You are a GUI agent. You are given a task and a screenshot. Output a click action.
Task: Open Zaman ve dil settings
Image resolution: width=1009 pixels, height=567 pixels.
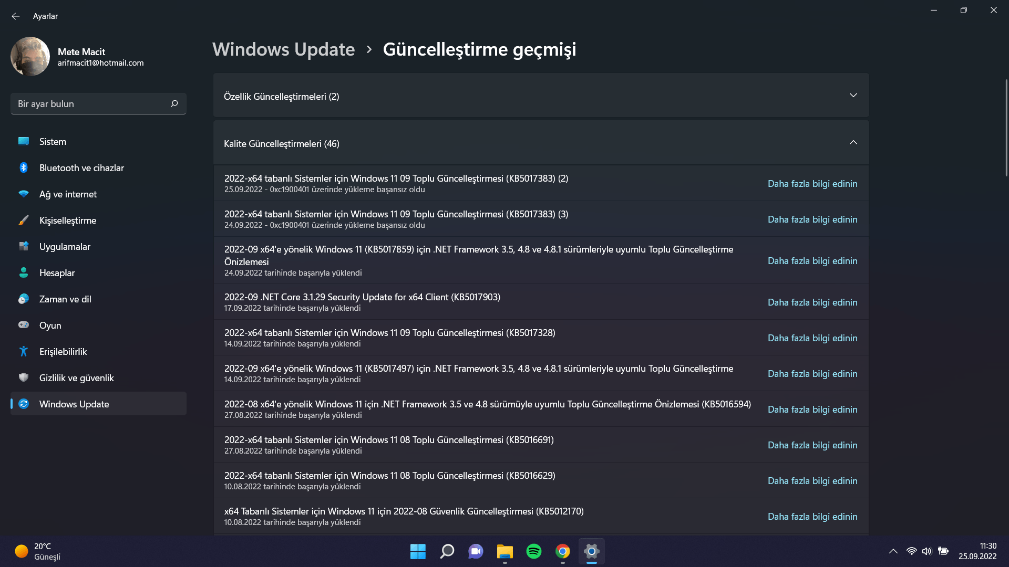65,299
